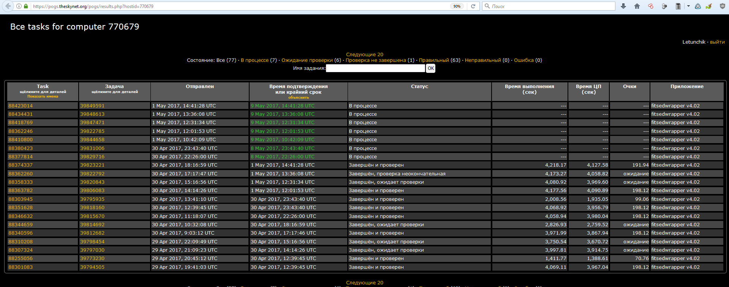The width and height of the screenshot is (729, 287).
Task: Filter by Ошибка state
Action: point(524,60)
